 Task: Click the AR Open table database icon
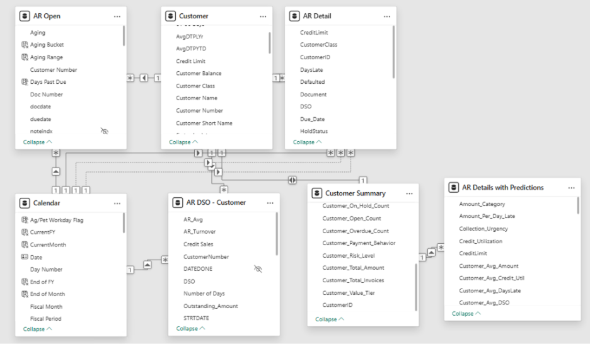(x=25, y=16)
